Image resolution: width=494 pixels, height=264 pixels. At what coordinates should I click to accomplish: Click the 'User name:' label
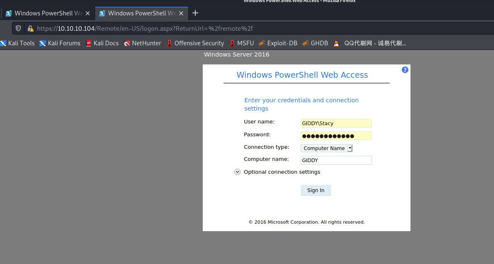[259, 122]
